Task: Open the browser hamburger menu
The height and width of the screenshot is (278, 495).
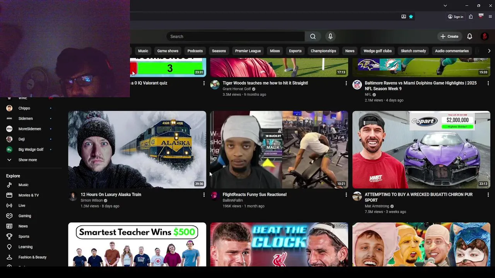Action: [490, 17]
